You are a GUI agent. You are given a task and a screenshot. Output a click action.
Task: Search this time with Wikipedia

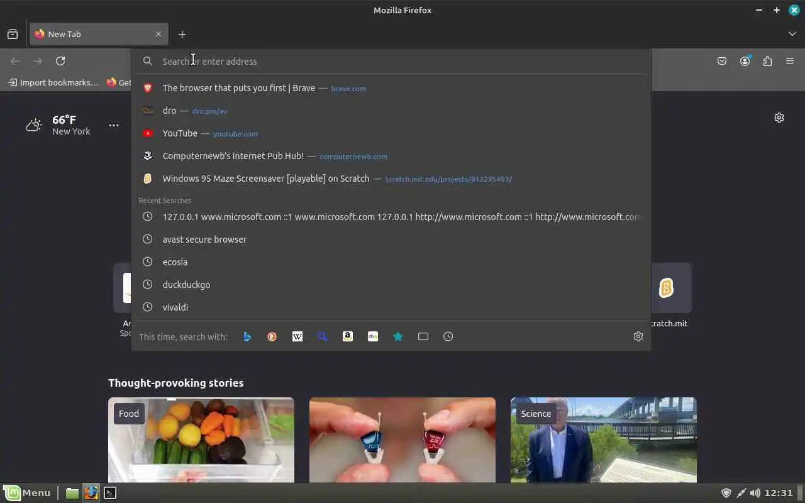pyautogui.click(x=297, y=336)
